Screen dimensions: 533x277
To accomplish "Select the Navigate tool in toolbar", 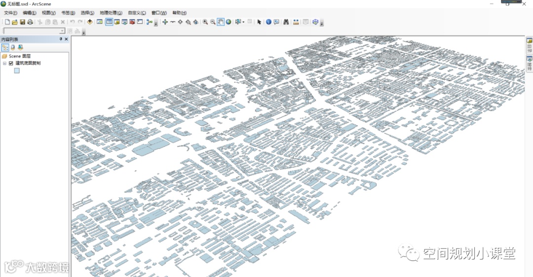I will 165,22.
